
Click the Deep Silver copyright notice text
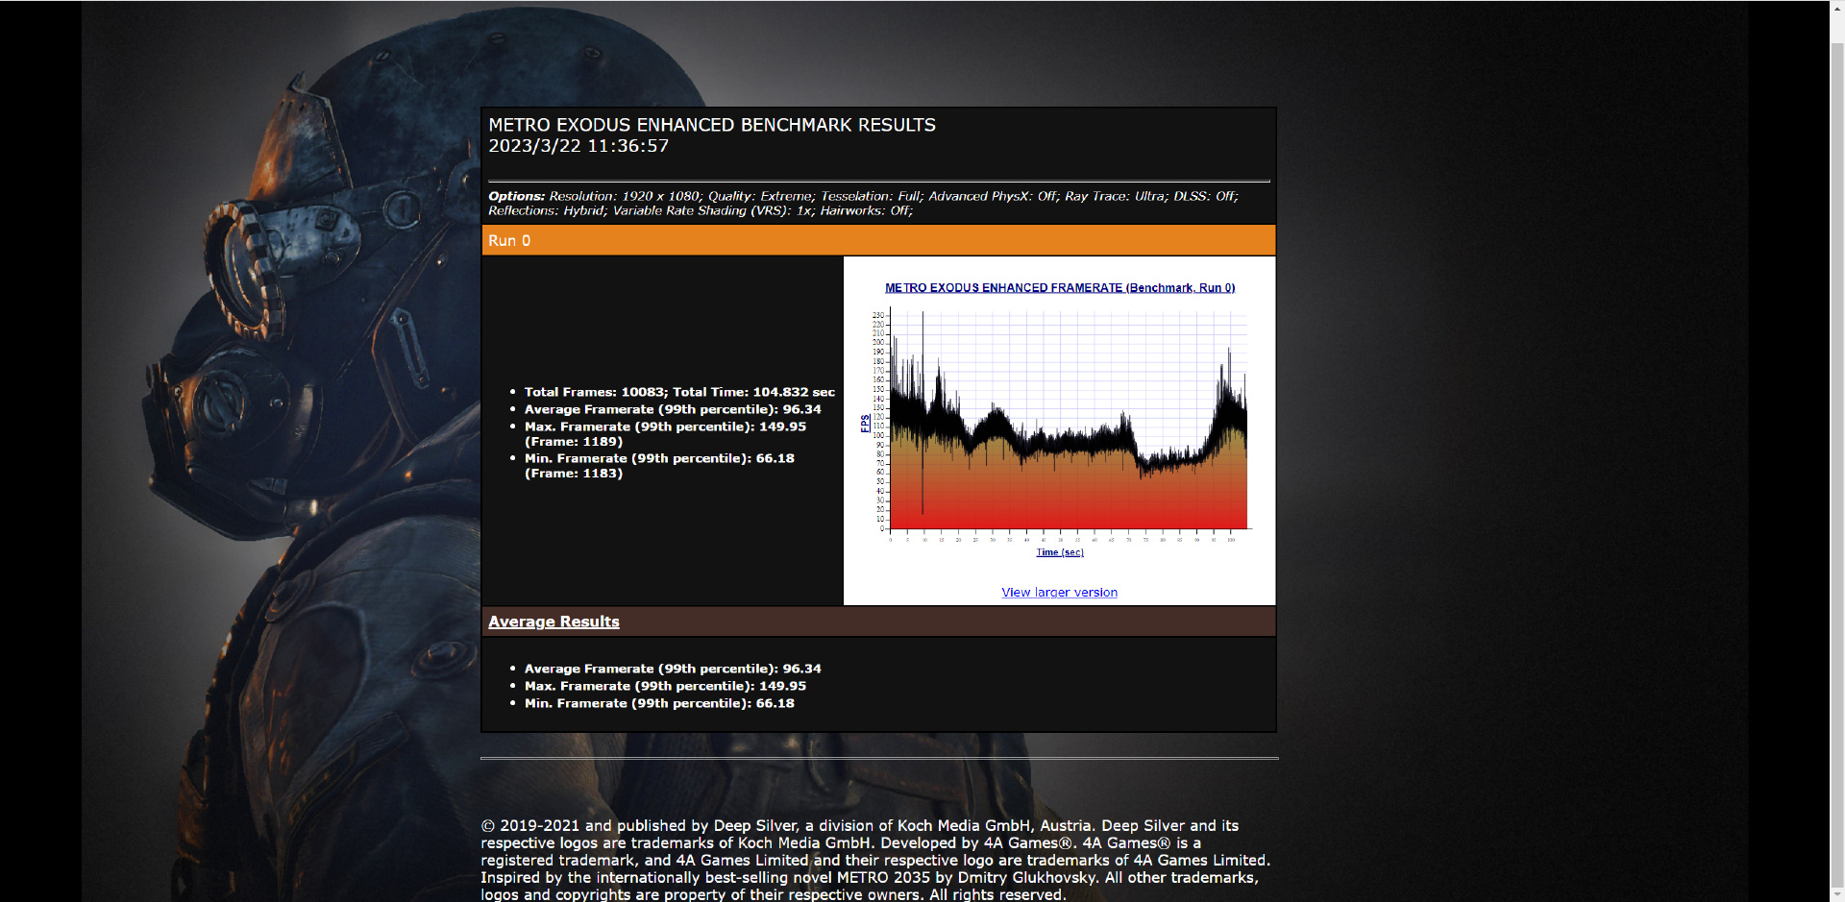pos(875,860)
